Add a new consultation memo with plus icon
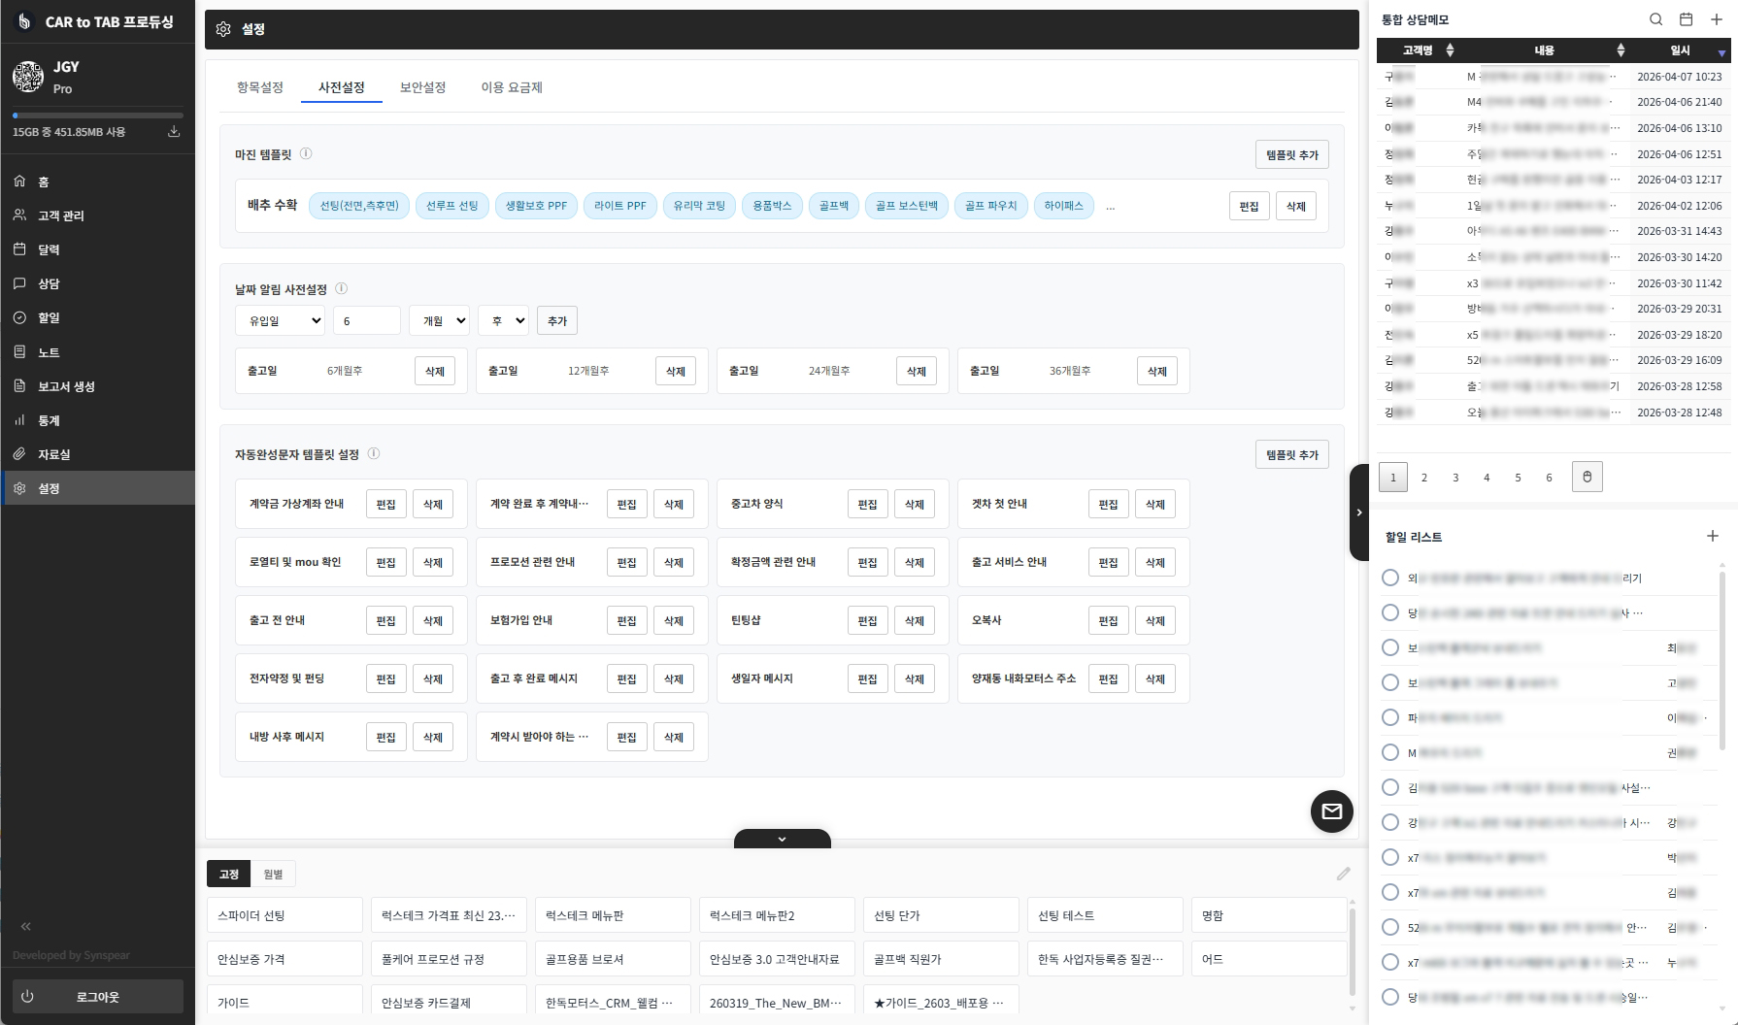Screen dimensions: 1738x1025 [1717, 19]
